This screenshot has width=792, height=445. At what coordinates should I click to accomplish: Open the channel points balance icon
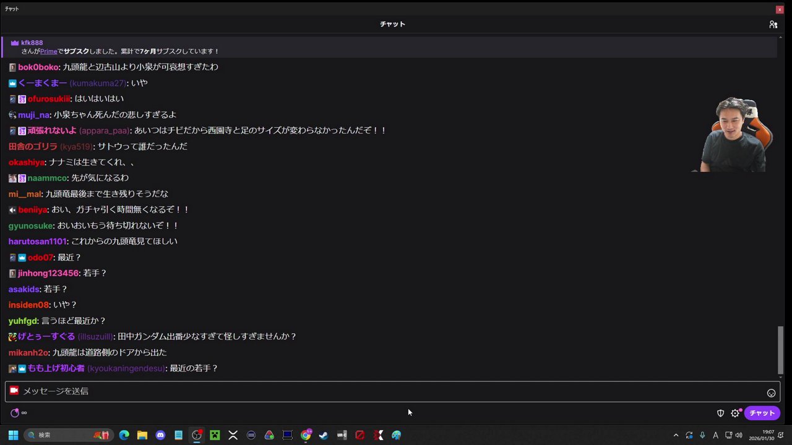15,413
